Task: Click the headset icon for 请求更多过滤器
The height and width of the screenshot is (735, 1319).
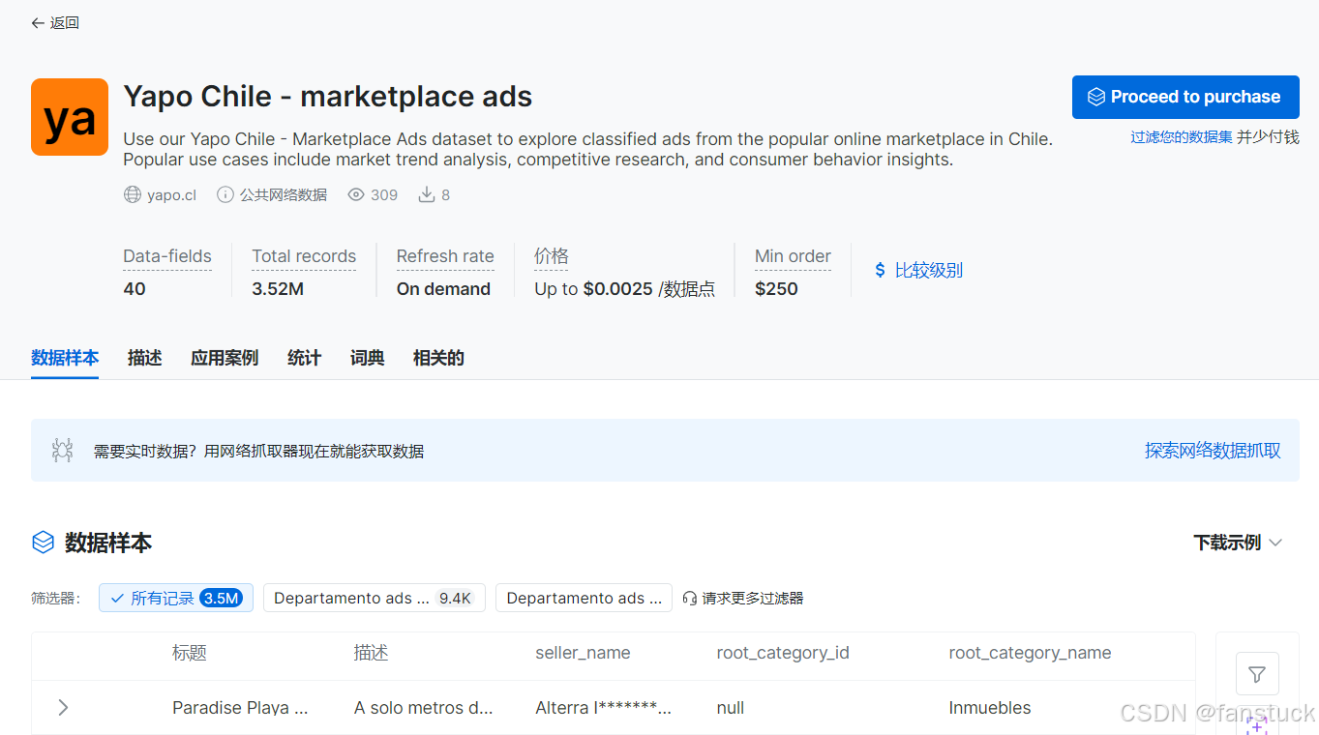Action: coord(690,598)
